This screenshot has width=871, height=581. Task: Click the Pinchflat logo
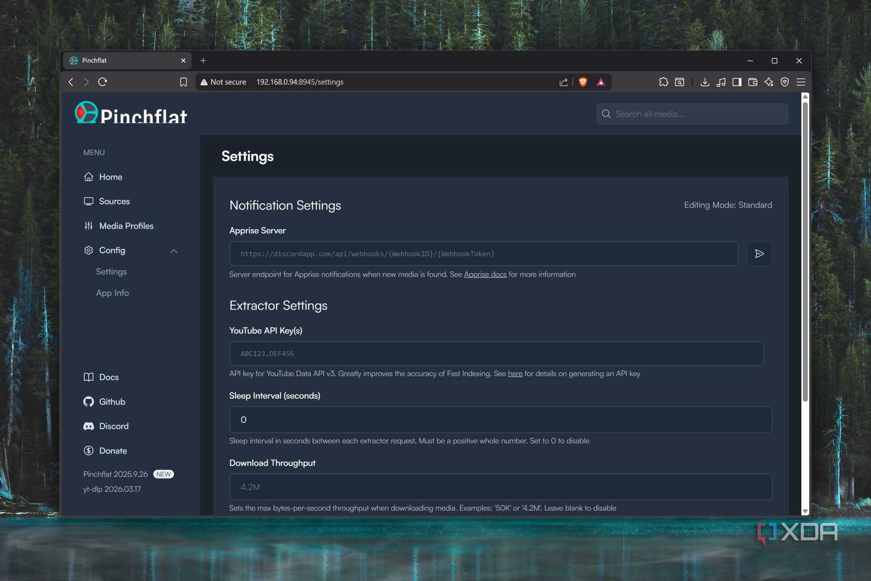[131, 113]
